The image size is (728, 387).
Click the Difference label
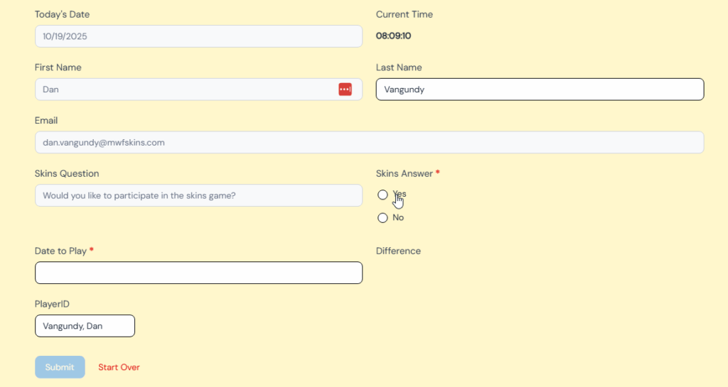398,251
